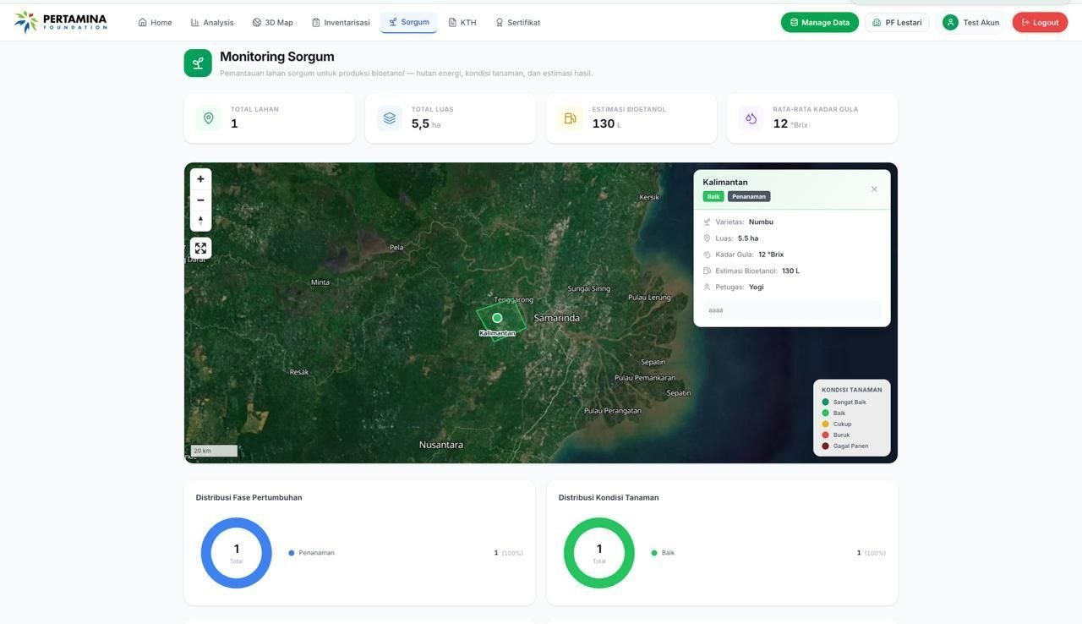Click the Total Lahan location pin icon
The height and width of the screenshot is (624, 1082).
pos(209,118)
